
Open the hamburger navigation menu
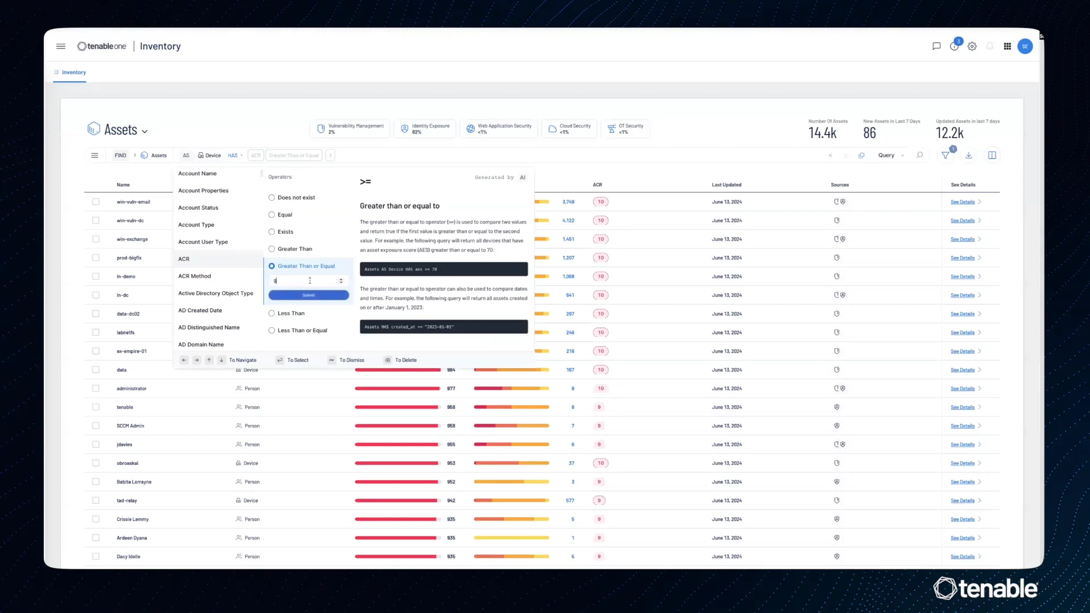click(x=61, y=47)
